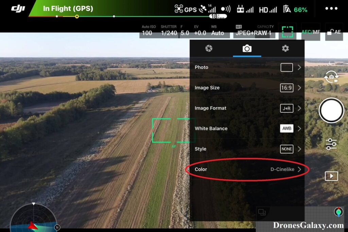Image resolution: width=348 pixels, height=232 pixels.
Task: Toggle AFC/MF focus mode
Action: tap(311, 32)
